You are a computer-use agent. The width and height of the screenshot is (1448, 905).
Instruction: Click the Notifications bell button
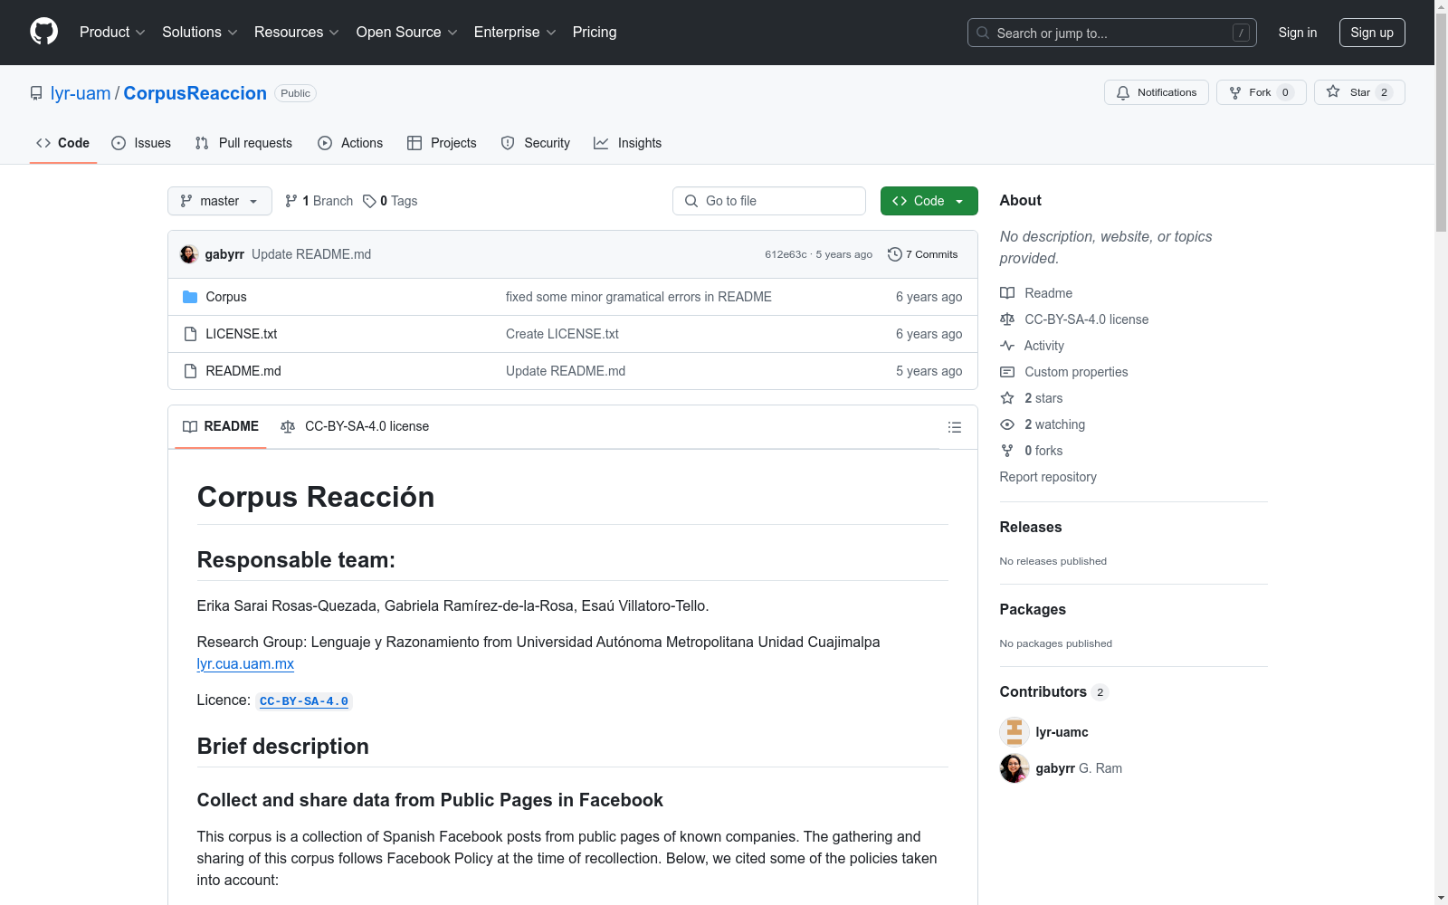coord(1156,92)
